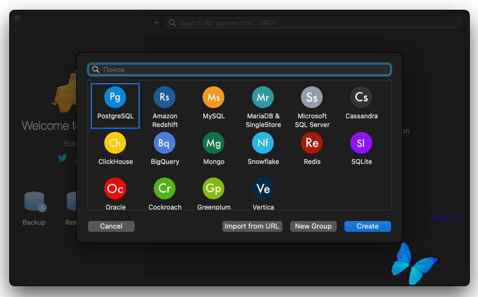Pick MariaDB & SingleStore icon

[x=263, y=97]
